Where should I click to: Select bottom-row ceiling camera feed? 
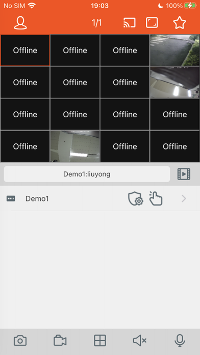(75, 146)
